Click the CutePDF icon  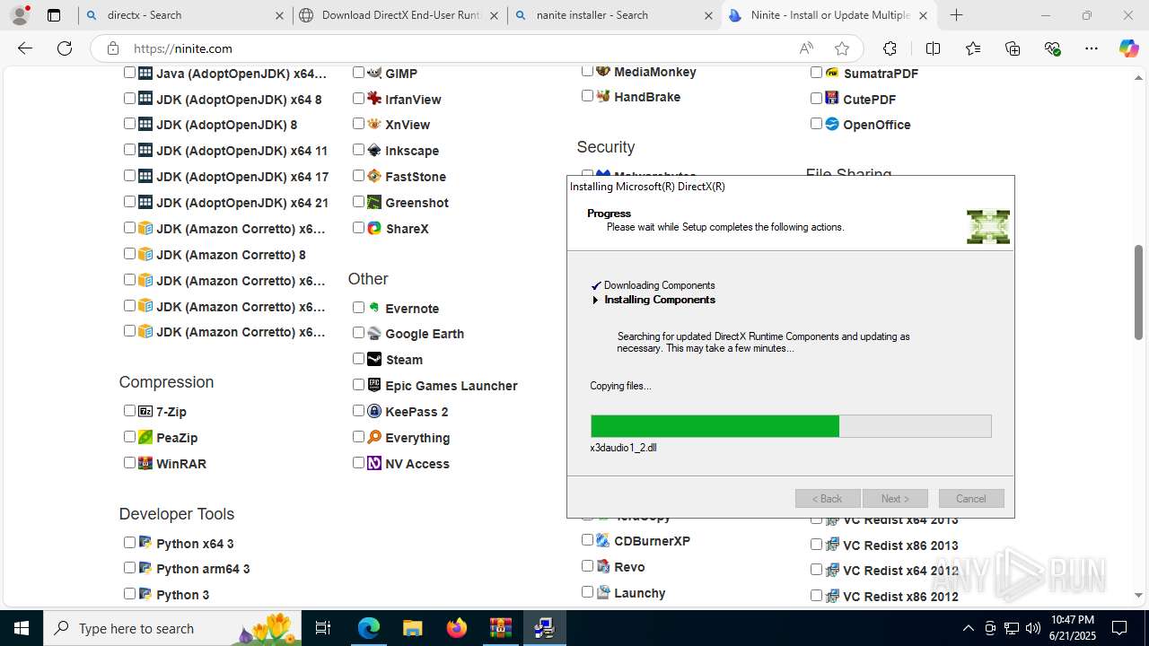(832, 99)
